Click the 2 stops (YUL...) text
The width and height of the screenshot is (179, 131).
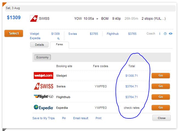pos(153,18)
